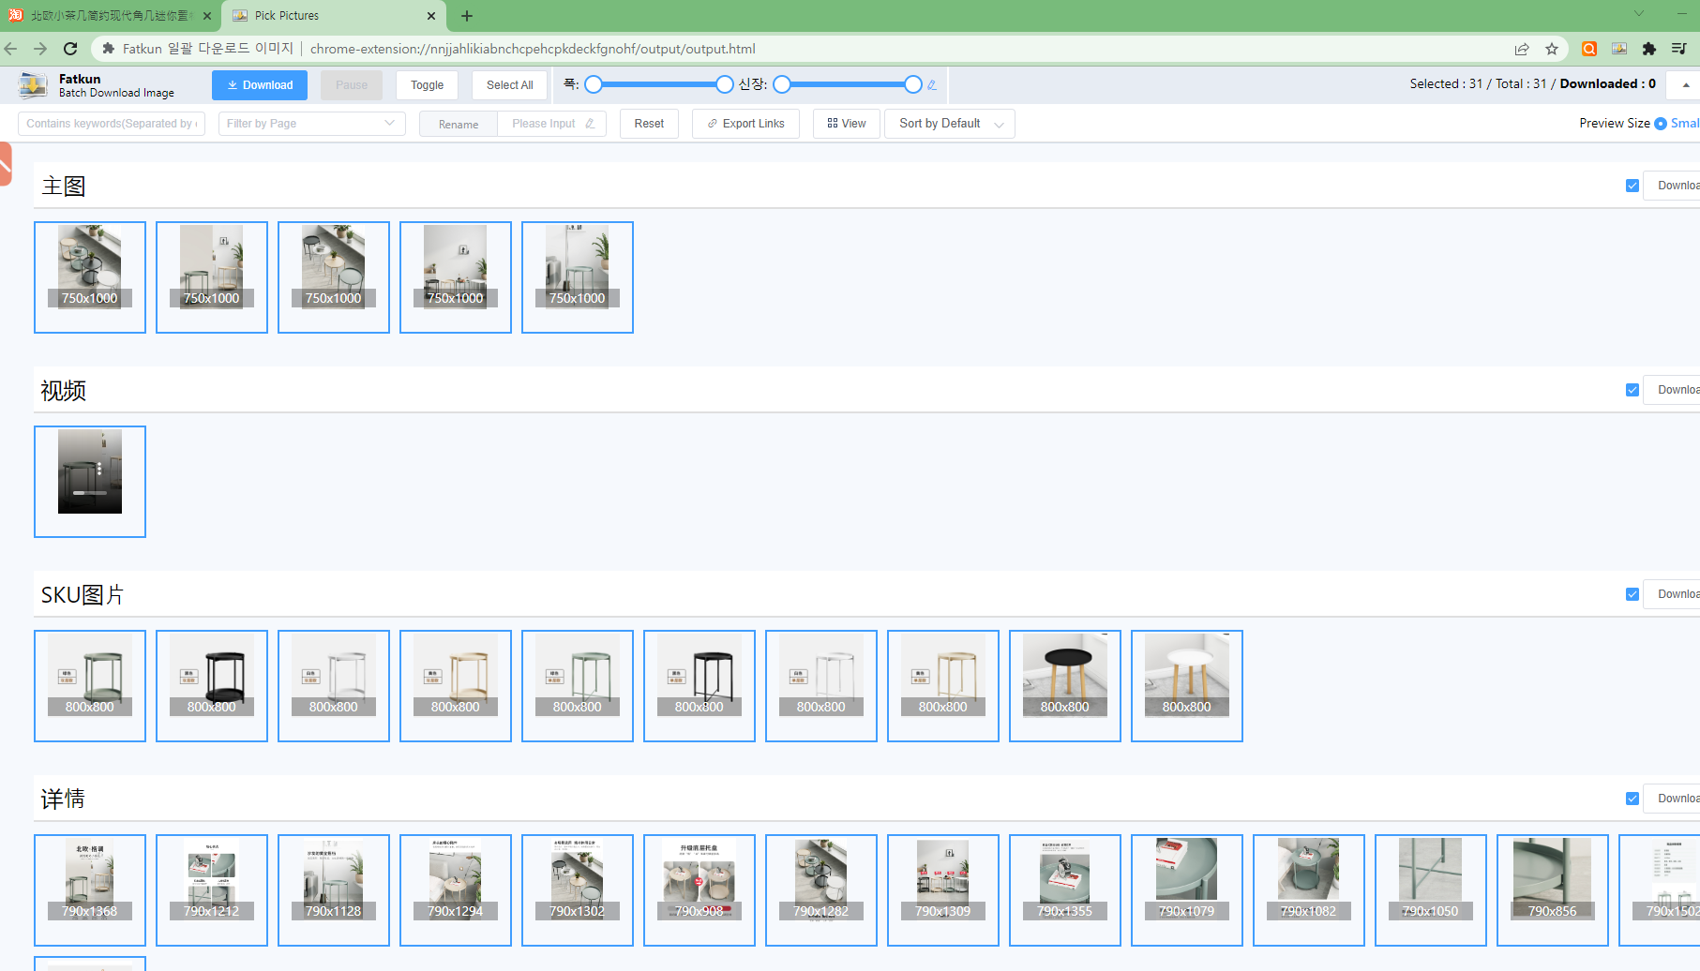Screen dimensions: 1700x971
Task: Open the Sort by Default dropdown
Action: coord(950,124)
